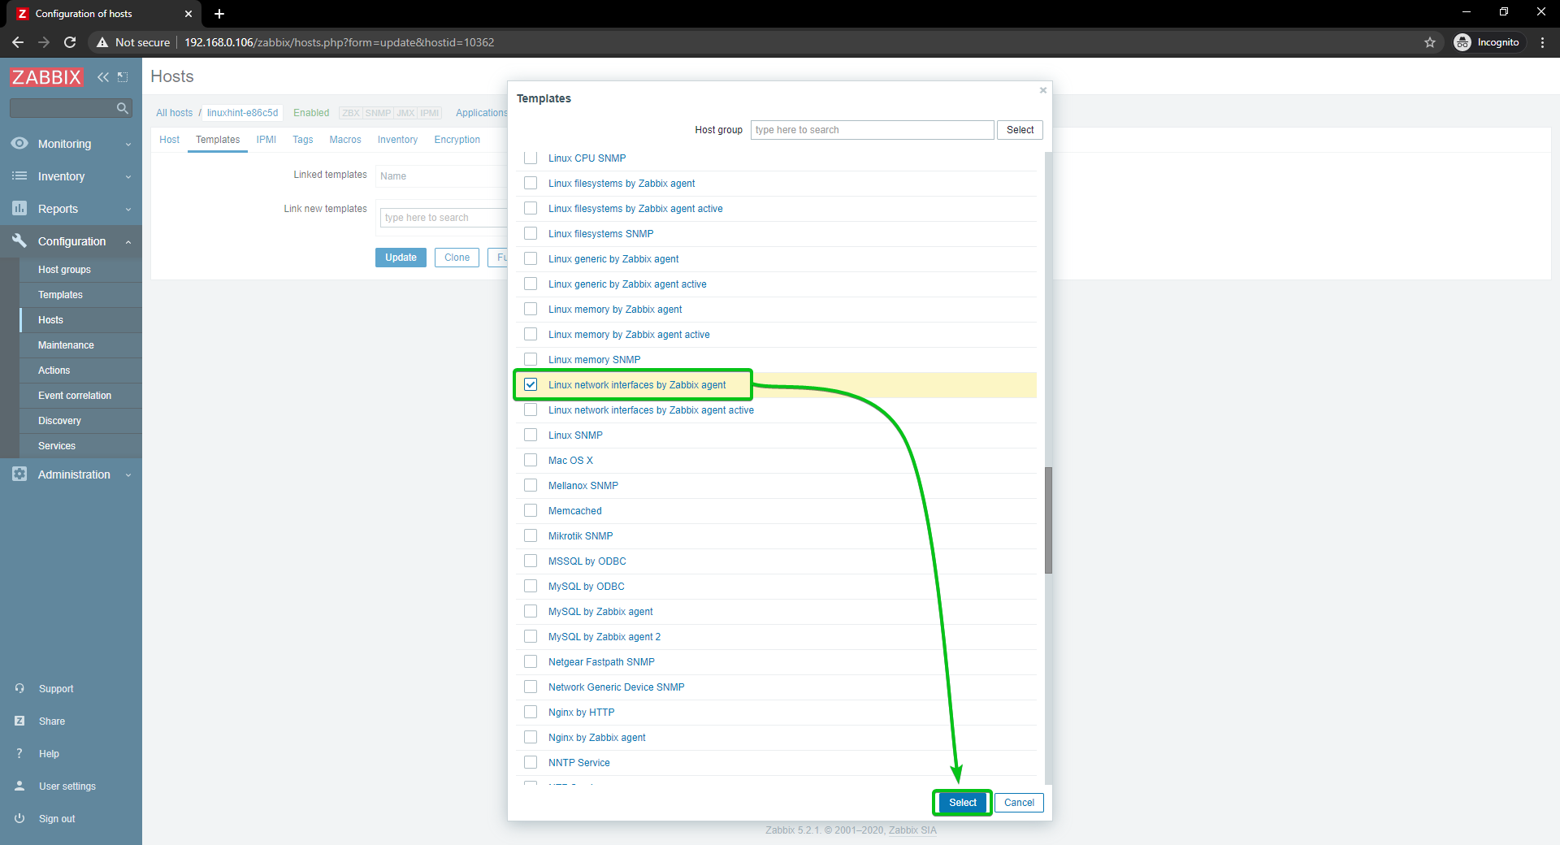Collapse the Configuration menu chevron
This screenshot has height=845, width=1560.
[128, 242]
